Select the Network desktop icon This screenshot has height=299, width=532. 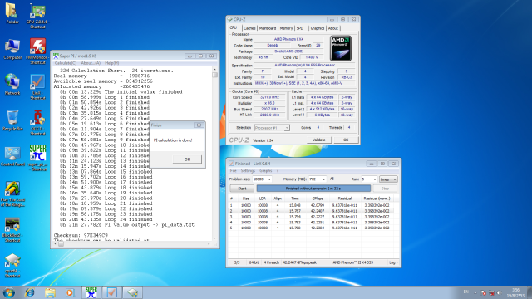pyautogui.click(x=12, y=85)
